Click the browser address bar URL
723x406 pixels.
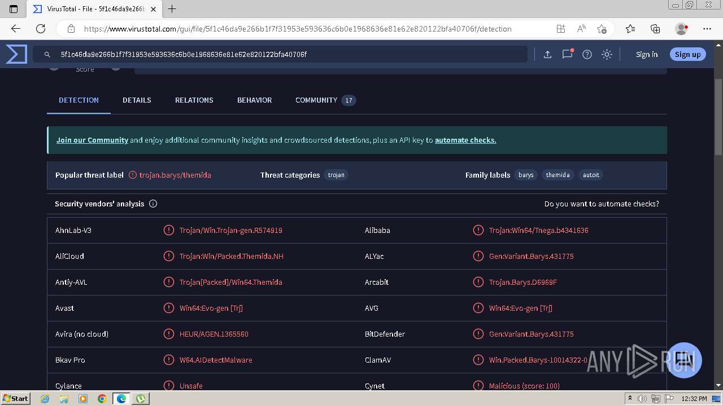[x=298, y=29]
